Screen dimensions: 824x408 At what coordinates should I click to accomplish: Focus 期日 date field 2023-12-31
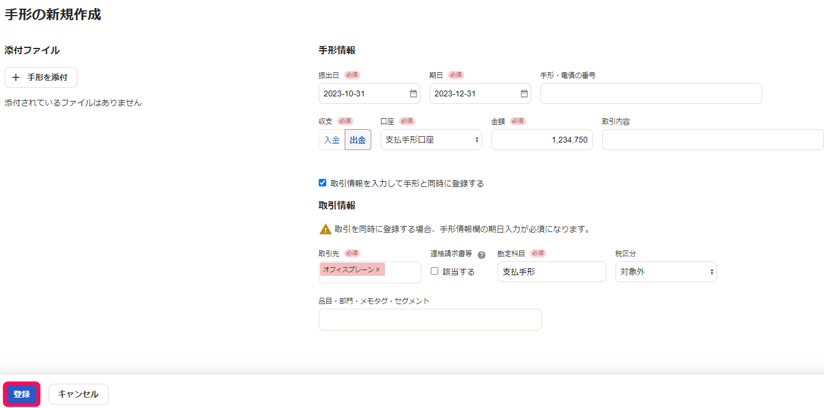[x=480, y=93]
